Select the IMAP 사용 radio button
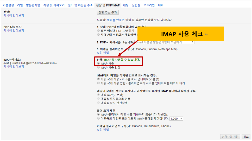252x141 pixels. [x=98, y=63]
